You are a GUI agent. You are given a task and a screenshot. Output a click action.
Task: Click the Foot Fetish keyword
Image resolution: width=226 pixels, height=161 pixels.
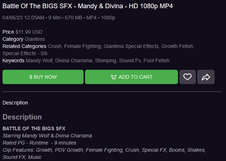point(156,60)
